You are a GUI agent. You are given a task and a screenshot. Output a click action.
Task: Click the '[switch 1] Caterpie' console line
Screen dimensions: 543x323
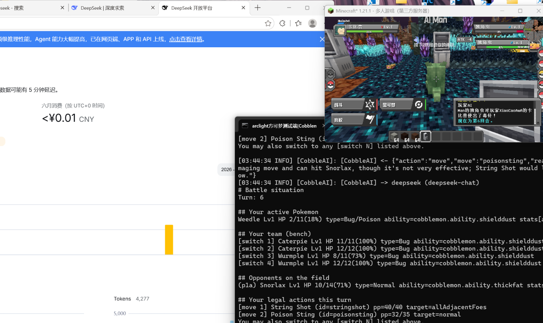point(390,241)
